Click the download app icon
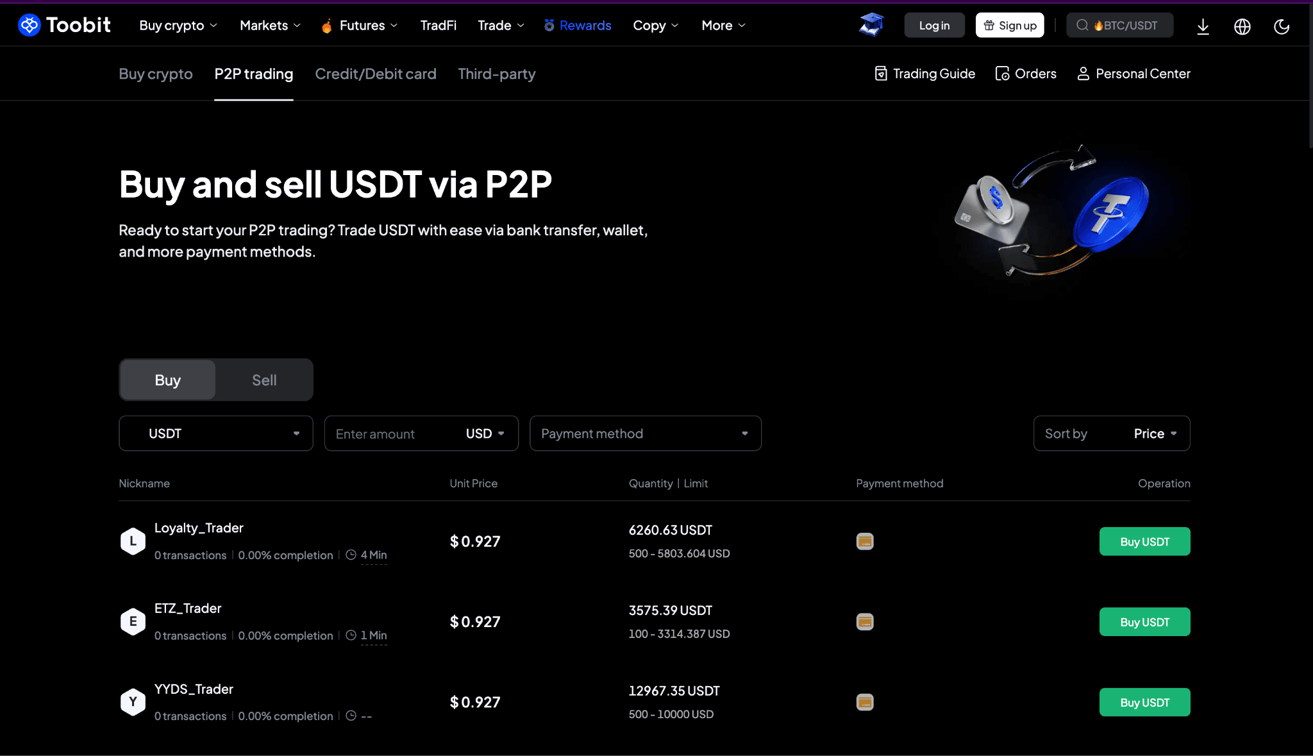The image size is (1313, 756). click(x=1203, y=26)
